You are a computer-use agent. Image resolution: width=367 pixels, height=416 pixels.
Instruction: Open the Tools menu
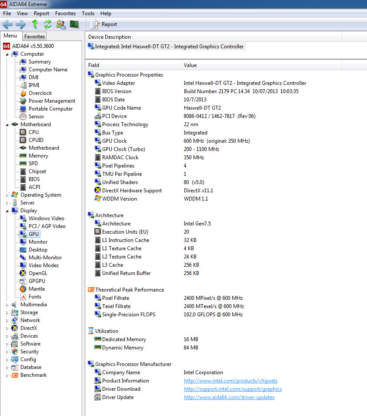[x=88, y=13]
